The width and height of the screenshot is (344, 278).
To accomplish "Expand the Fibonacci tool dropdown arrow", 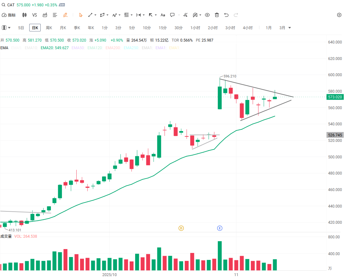I will (132, 15).
